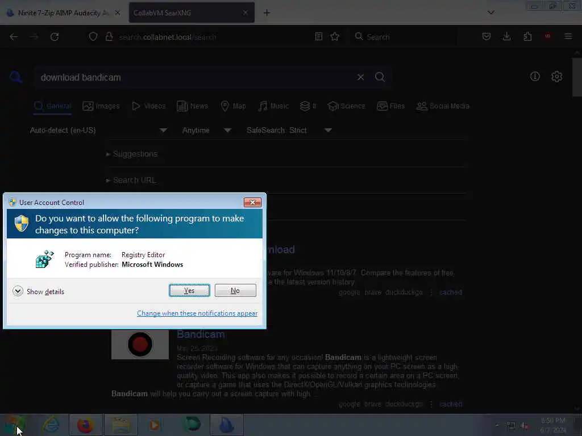Open a new browser tab
The image size is (582, 436).
[x=267, y=13]
